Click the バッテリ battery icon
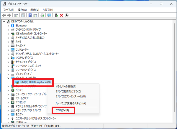177x129 pixels. click(x=12, y=90)
